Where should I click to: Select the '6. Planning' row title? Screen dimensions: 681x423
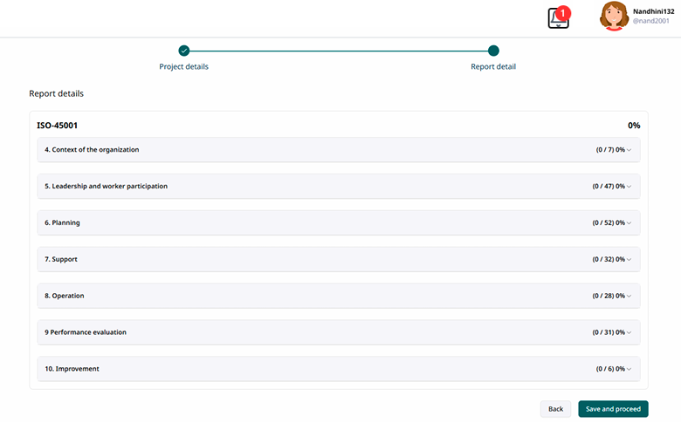pyautogui.click(x=62, y=222)
